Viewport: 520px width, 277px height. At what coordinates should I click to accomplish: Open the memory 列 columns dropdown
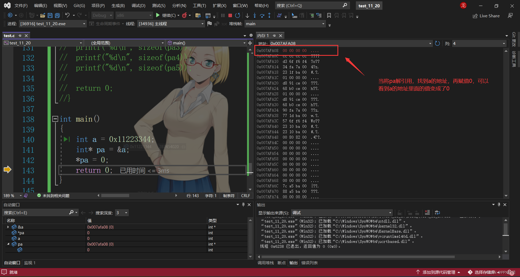(479, 43)
